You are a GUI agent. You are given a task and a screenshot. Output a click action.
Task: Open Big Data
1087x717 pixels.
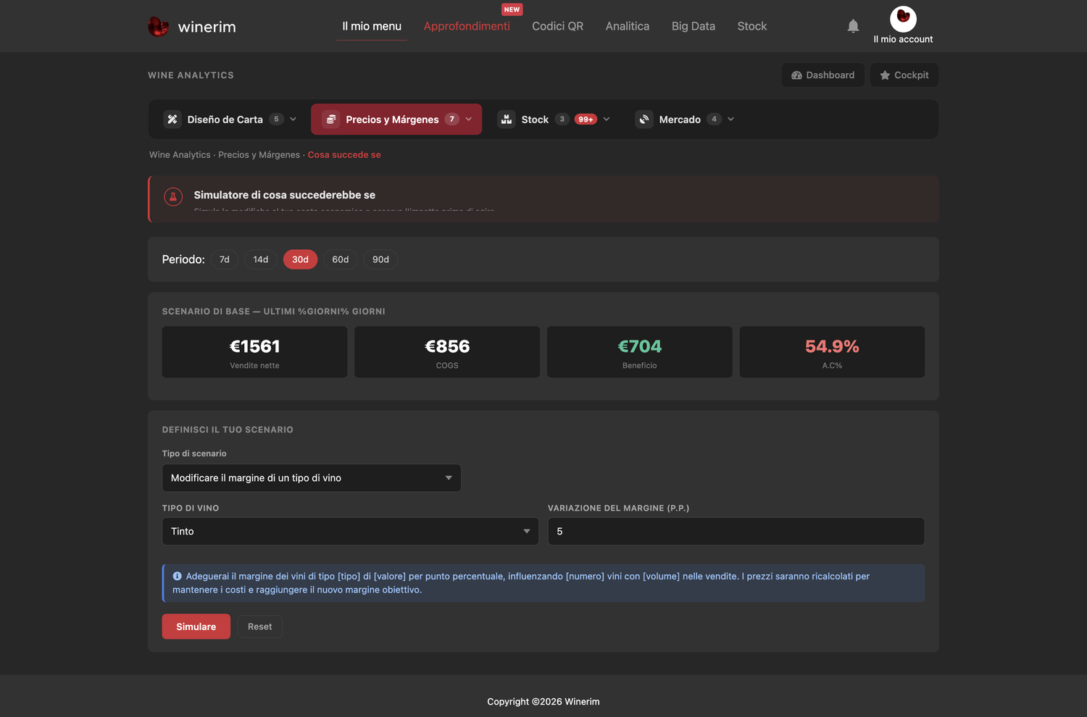[694, 26]
